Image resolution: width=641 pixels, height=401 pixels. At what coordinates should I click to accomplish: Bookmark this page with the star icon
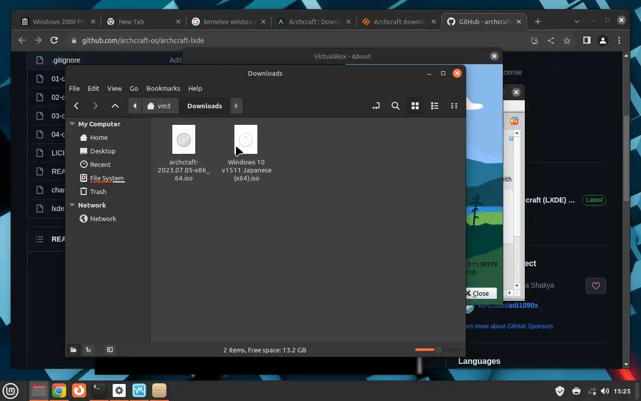567,41
